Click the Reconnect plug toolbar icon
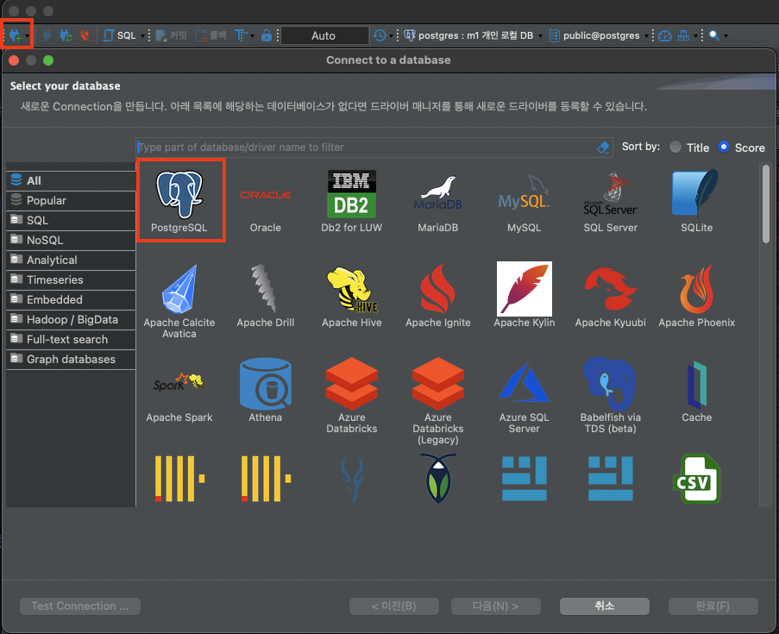The height and width of the screenshot is (634, 779). 66,35
